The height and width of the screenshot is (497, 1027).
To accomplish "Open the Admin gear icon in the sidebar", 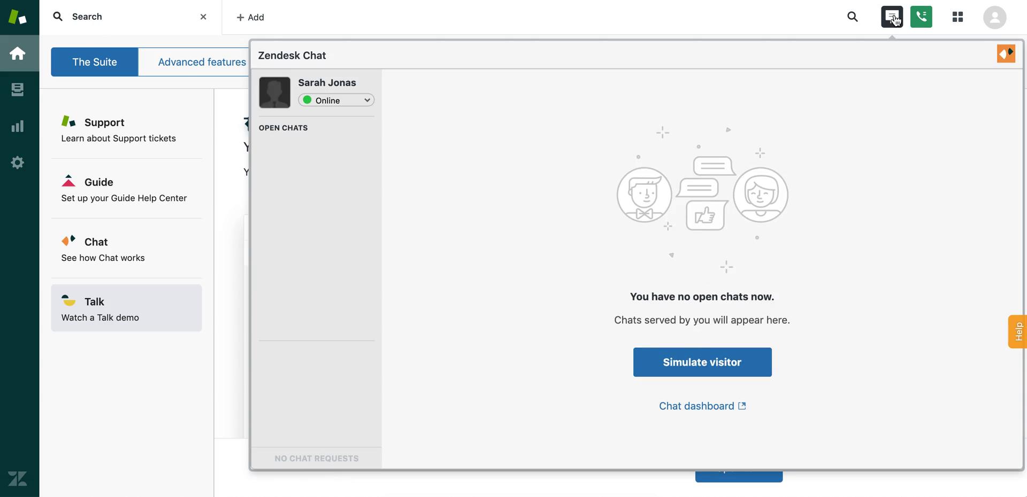I will [x=18, y=162].
